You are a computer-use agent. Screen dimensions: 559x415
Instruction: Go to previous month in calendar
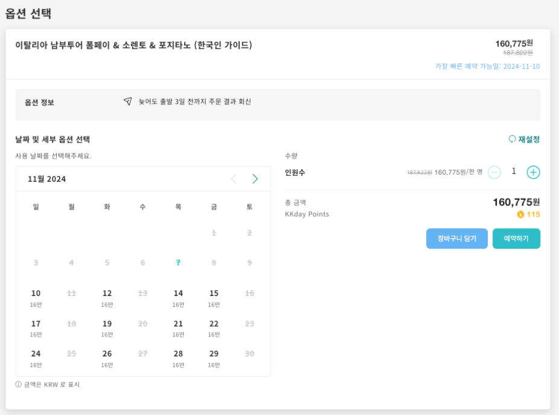coord(234,179)
